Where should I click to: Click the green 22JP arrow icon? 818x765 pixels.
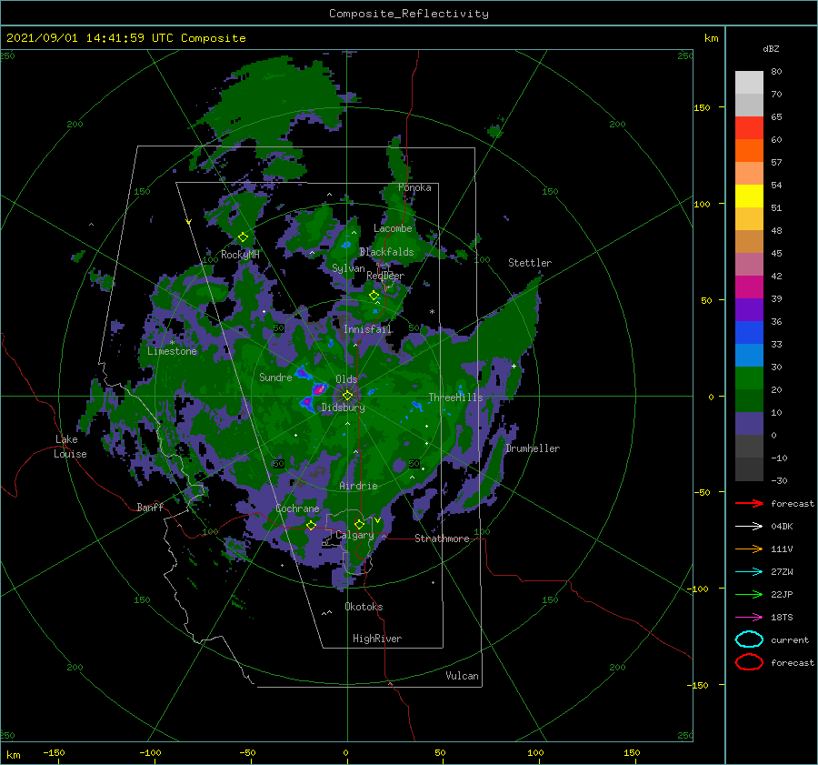tap(749, 594)
